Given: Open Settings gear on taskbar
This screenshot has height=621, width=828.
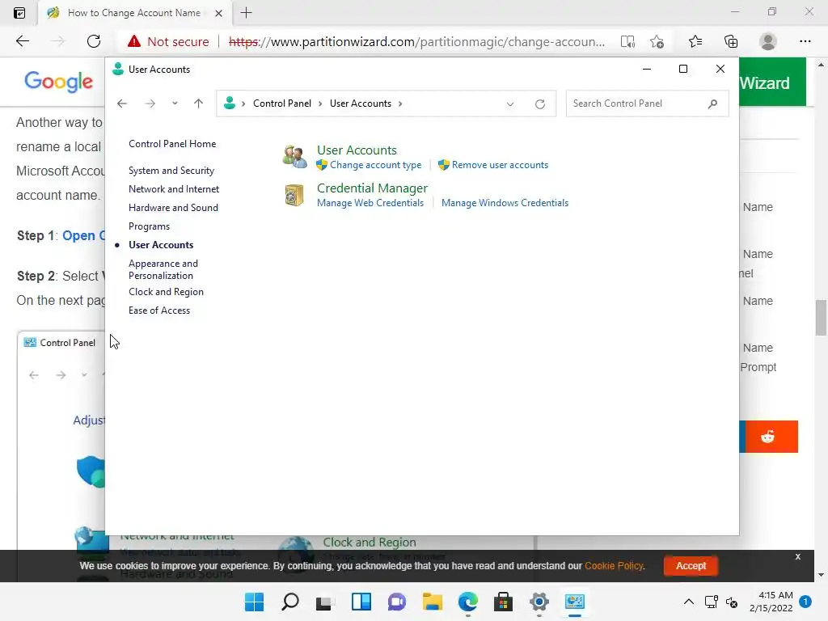Looking at the screenshot, I should tap(539, 602).
